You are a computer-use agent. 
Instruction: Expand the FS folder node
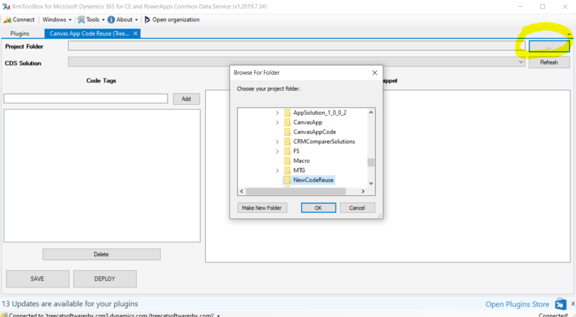277,151
